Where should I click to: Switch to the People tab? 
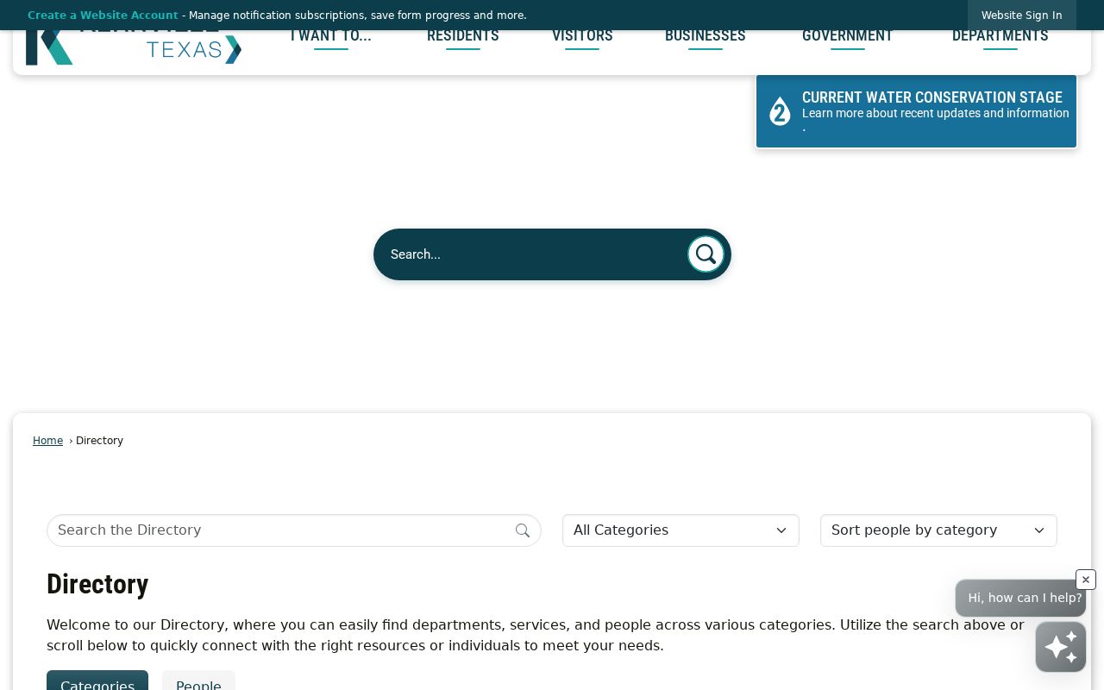198,681
